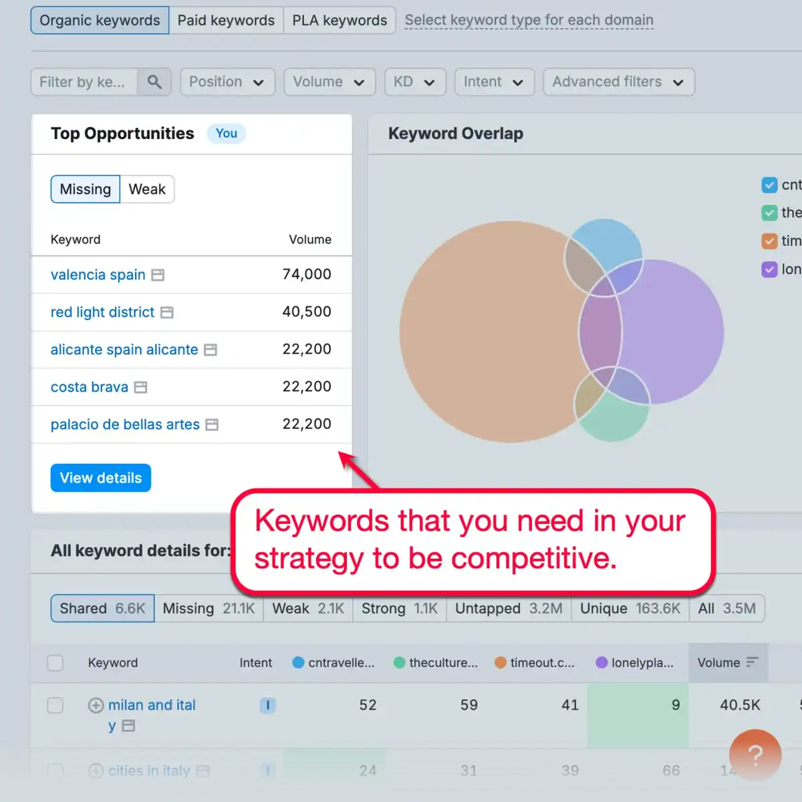Select the checkbox on the milan and italy row
Image resolution: width=802 pixels, height=802 pixels.
click(x=55, y=705)
